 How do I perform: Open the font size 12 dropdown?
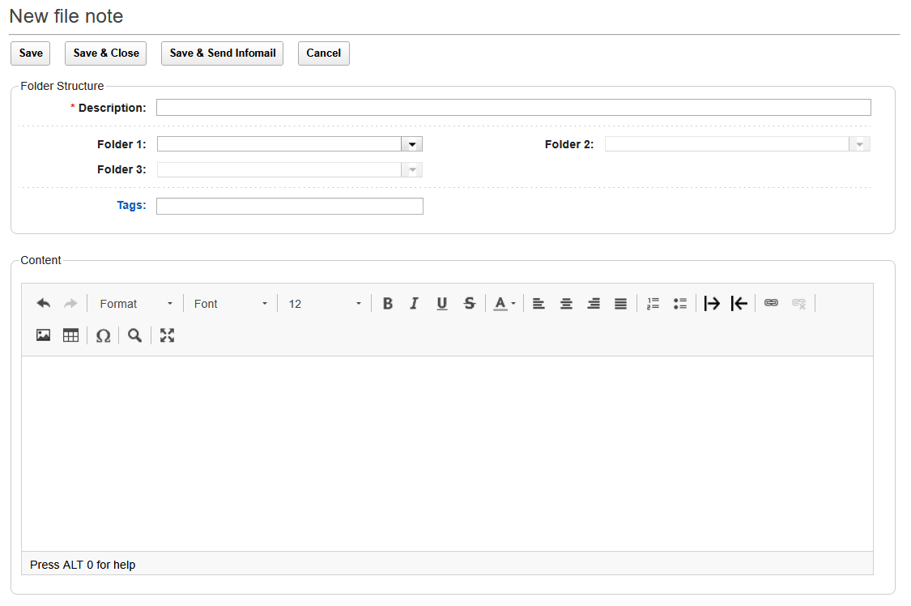(x=324, y=304)
